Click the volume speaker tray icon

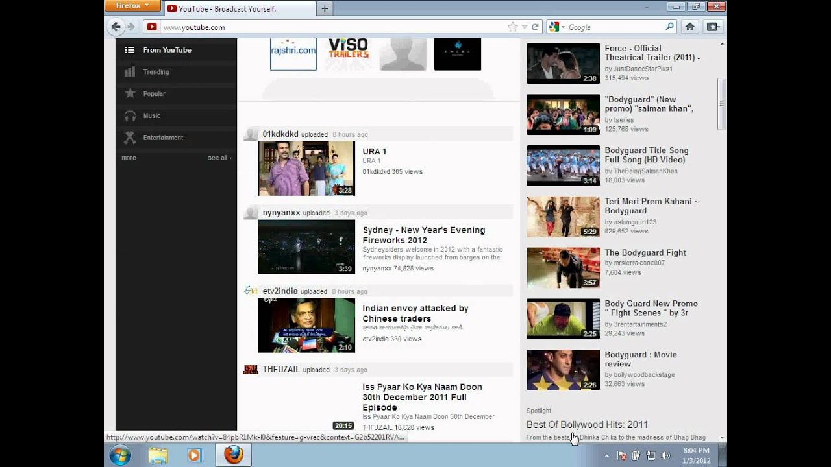pos(665,456)
